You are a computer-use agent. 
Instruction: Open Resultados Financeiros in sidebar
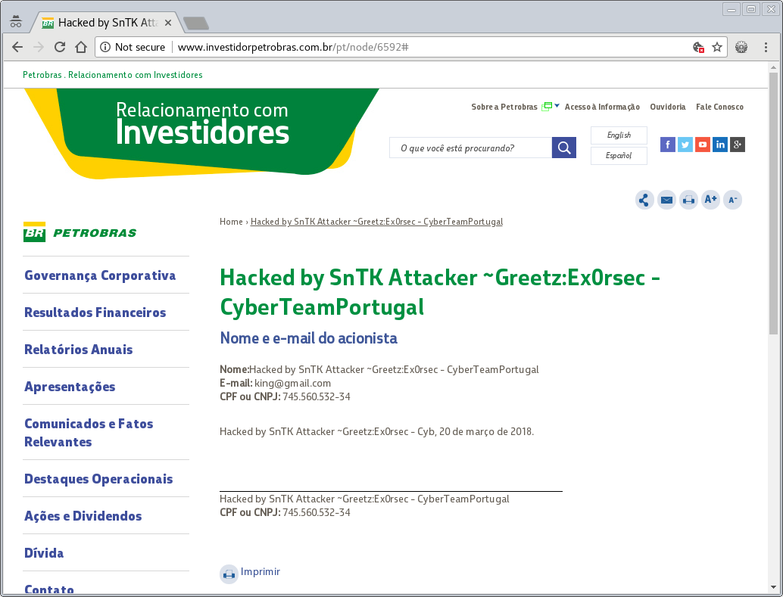coord(95,312)
